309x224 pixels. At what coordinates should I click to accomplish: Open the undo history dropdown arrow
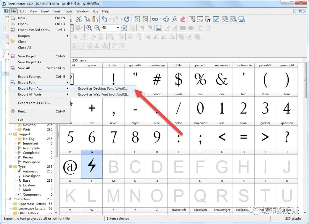[x=110, y=19]
